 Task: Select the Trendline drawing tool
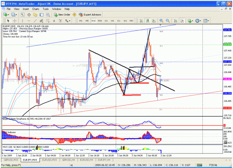coord(35,21)
